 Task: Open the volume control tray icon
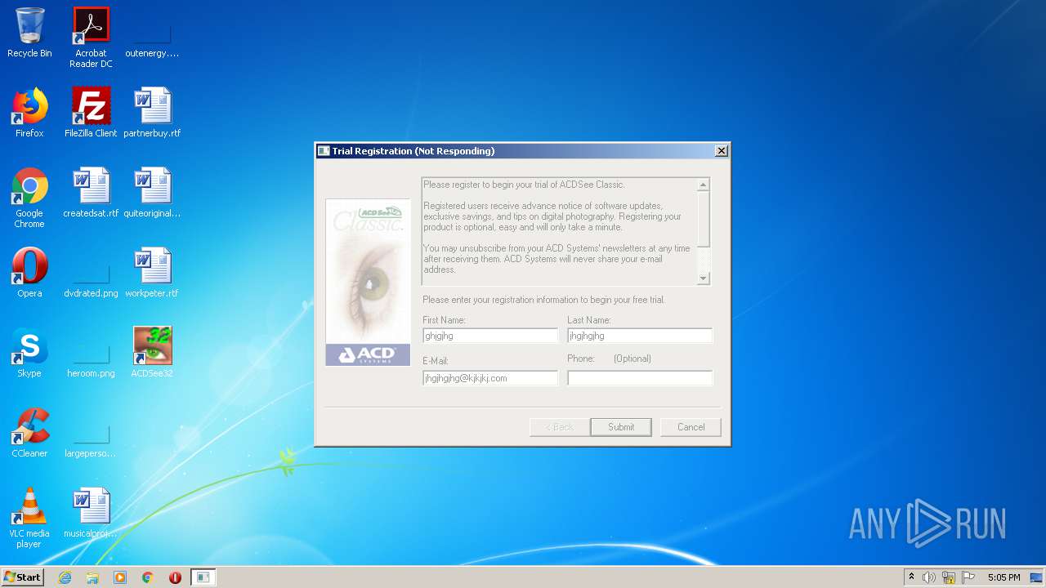point(929,577)
